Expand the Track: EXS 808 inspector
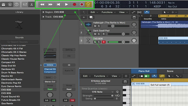 pos(43,17)
